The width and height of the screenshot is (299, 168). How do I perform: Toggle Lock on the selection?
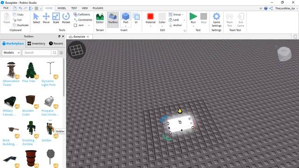coord(174,20)
